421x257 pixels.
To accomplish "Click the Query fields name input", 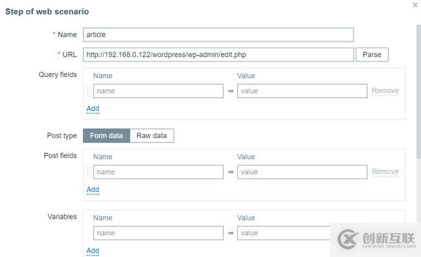I will [x=158, y=91].
